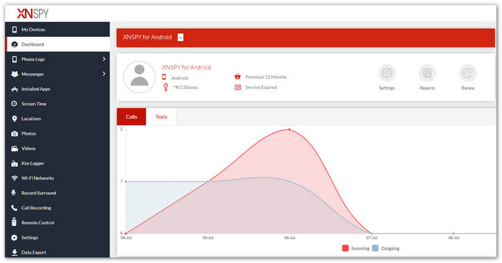Image resolution: width=502 pixels, height=263 pixels.
Task: Click sidebar Settings gear icon
Action: 14,237
